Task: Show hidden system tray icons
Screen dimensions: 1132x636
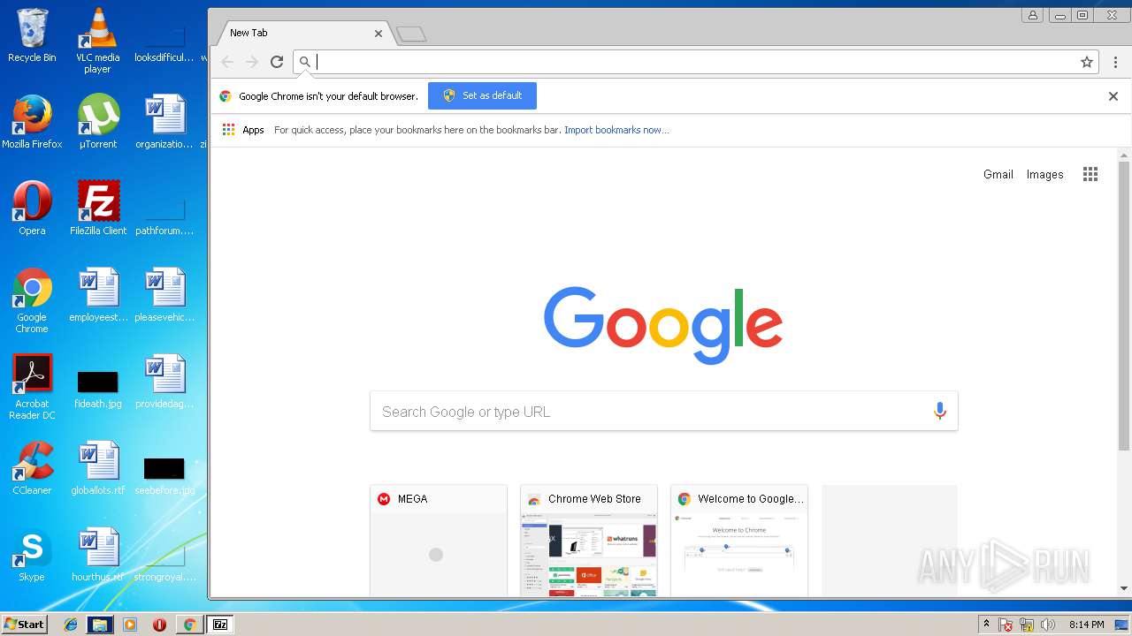Action: [x=986, y=625]
